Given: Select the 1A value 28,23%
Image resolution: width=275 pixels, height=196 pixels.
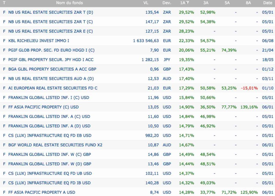Looking at the screenshot, I should [x=187, y=31].
